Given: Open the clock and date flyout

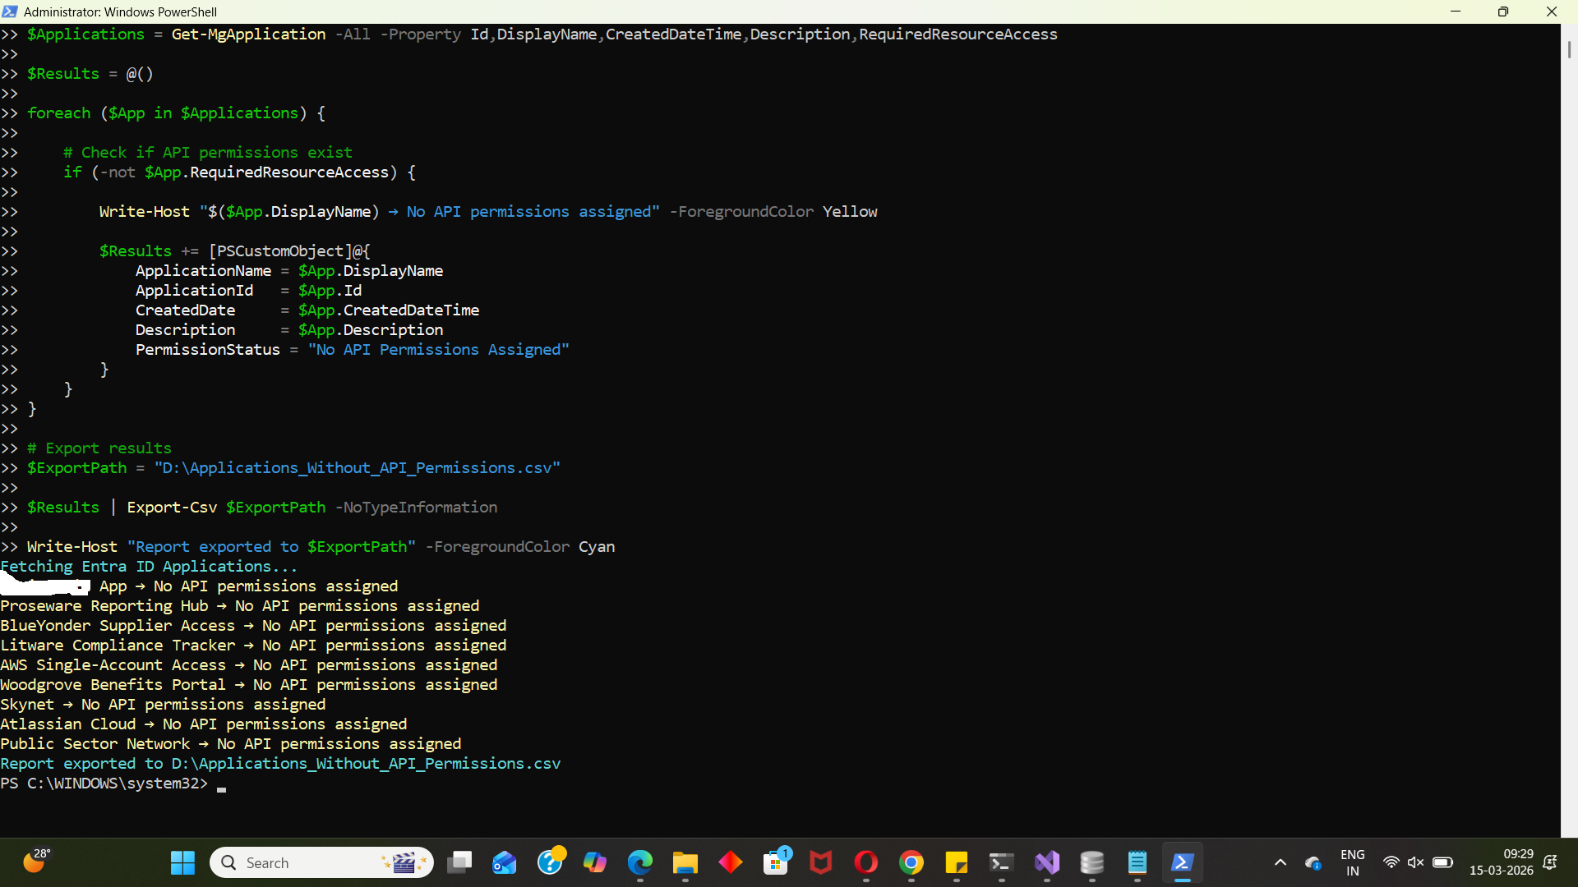Looking at the screenshot, I should click(1501, 862).
